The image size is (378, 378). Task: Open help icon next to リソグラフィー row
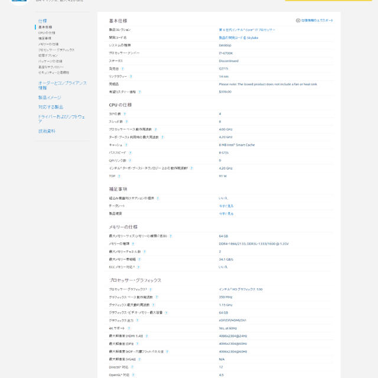[131, 76]
